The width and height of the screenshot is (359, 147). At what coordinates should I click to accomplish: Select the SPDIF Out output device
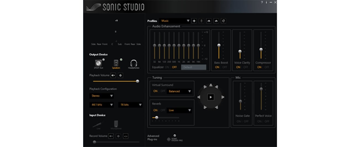tap(98, 63)
